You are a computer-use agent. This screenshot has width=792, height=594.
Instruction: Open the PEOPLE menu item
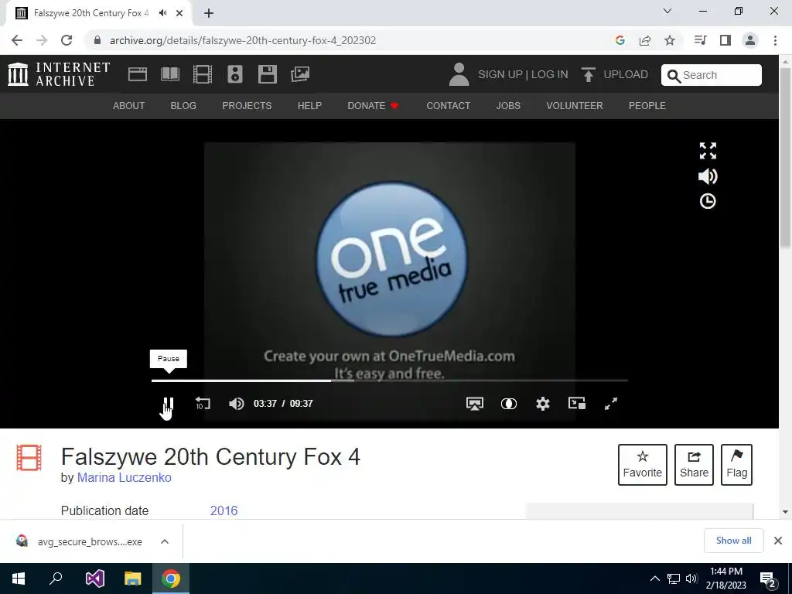647,105
